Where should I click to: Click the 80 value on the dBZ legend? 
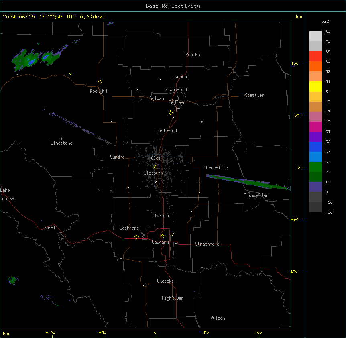coord(328,32)
